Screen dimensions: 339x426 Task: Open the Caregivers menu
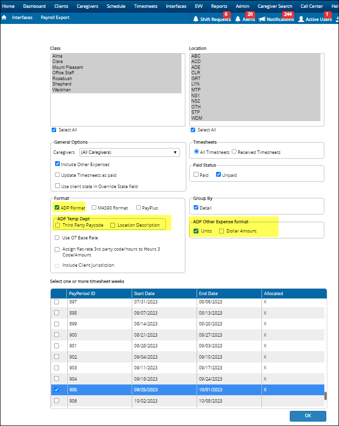(87, 6)
